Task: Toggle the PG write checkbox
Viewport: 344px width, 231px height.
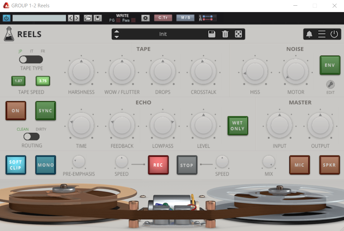Action: tap(118, 20)
